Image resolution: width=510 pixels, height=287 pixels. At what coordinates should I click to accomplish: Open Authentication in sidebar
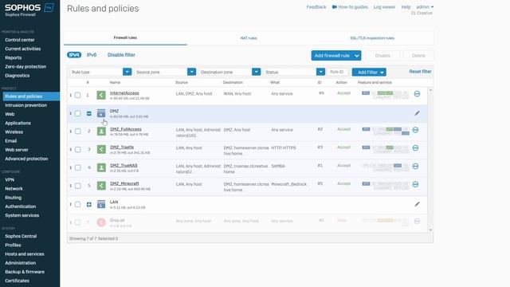(x=20, y=206)
